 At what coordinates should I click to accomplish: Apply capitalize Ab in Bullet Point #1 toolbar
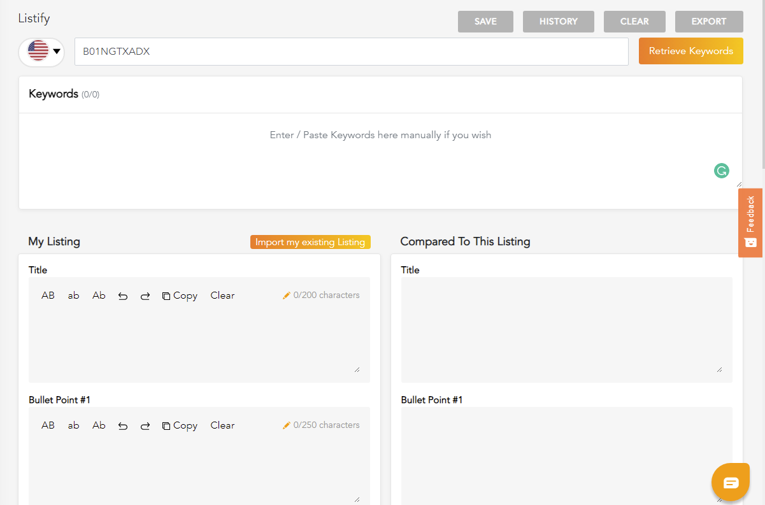pos(99,425)
